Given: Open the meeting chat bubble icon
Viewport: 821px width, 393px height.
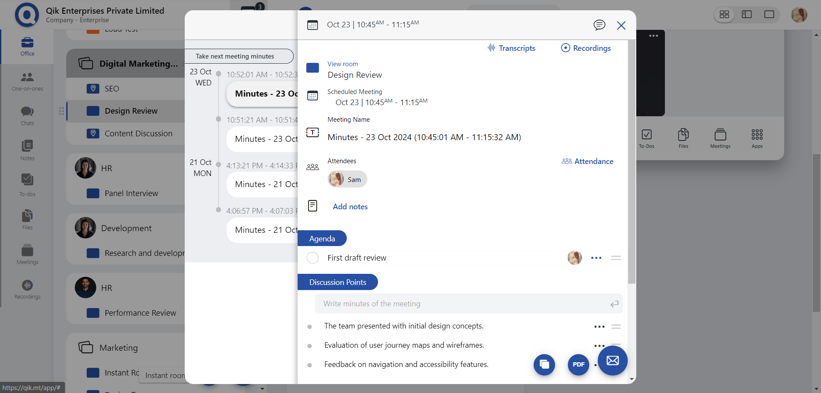Looking at the screenshot, I should click(x=600, y=25).
